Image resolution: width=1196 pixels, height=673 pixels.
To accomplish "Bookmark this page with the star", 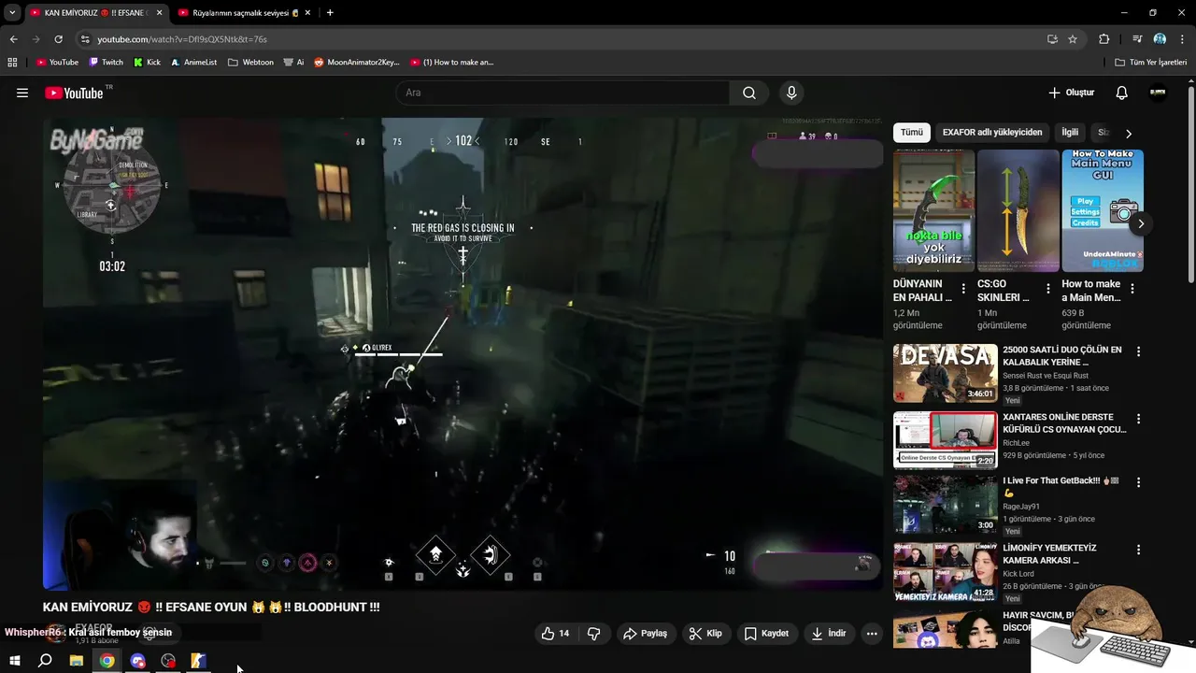I will click(x=1073, y=39).
